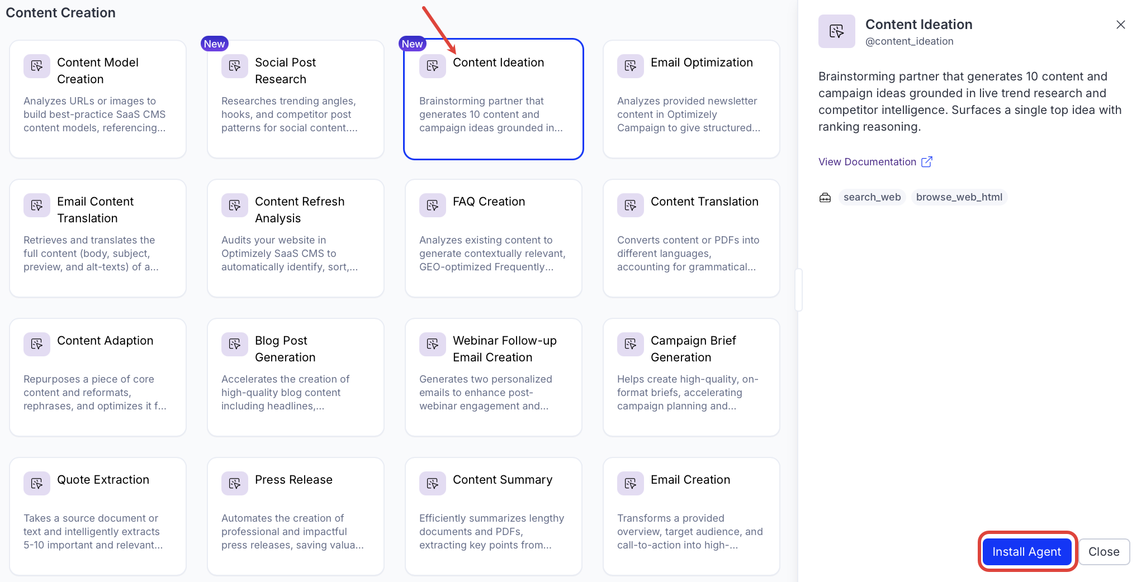Choose the Campaign Brief Generation card
This screenshot has height=582, width=1146.
point(691,378)
